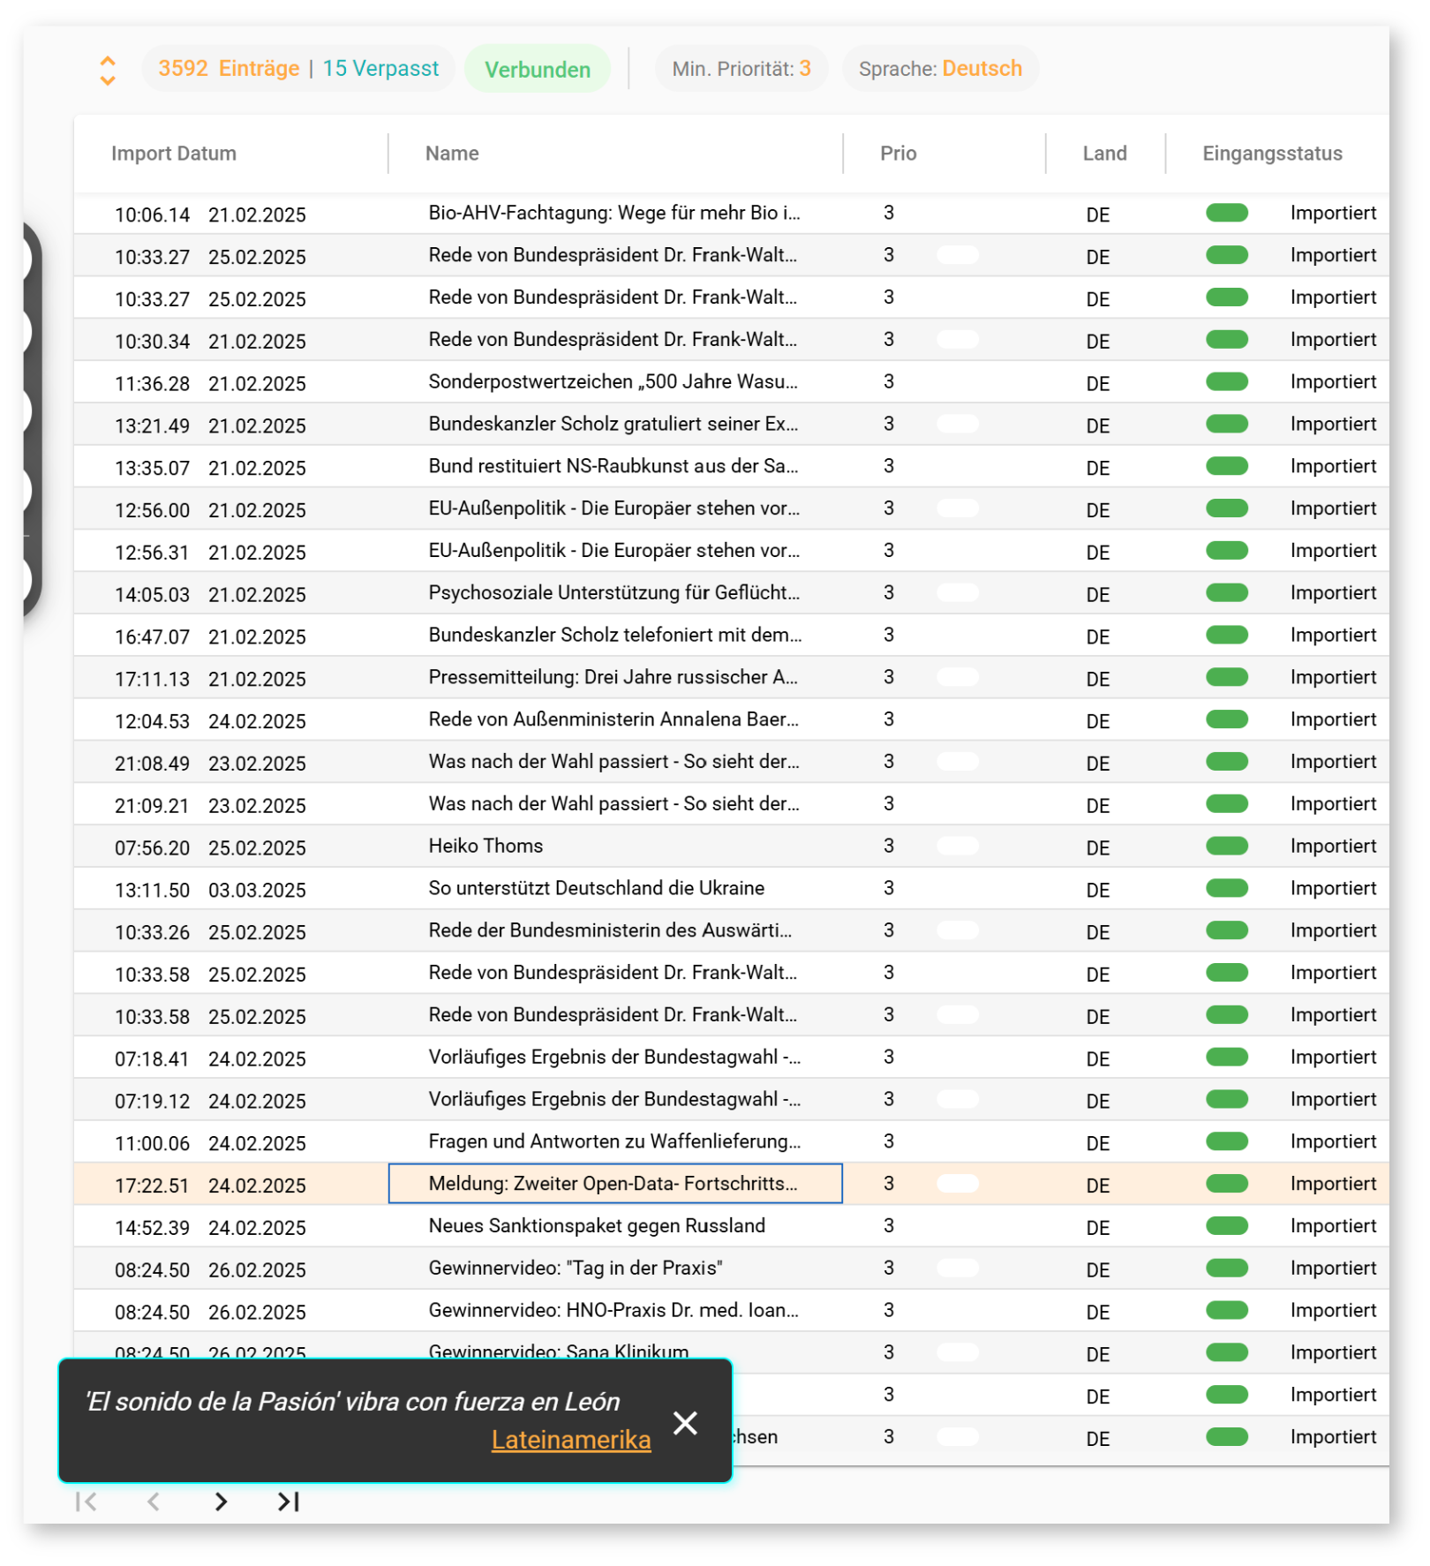Close the 'El sonido de la Pasión' notification
Viewport: 1430px width, 1566px height.
point(685,1422)
